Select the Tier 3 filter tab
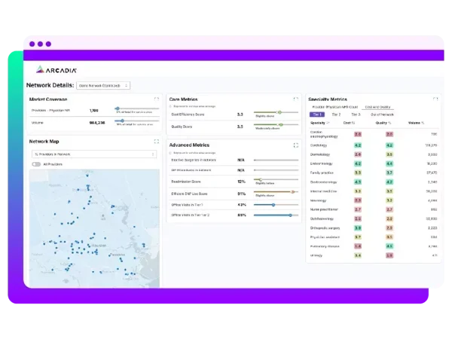The width and height of the screenshot is (452, 339). (x=356, y=115)
